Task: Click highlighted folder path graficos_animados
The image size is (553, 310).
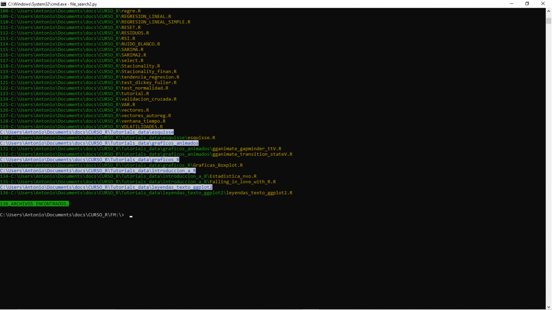Action: tap(99, 144)
